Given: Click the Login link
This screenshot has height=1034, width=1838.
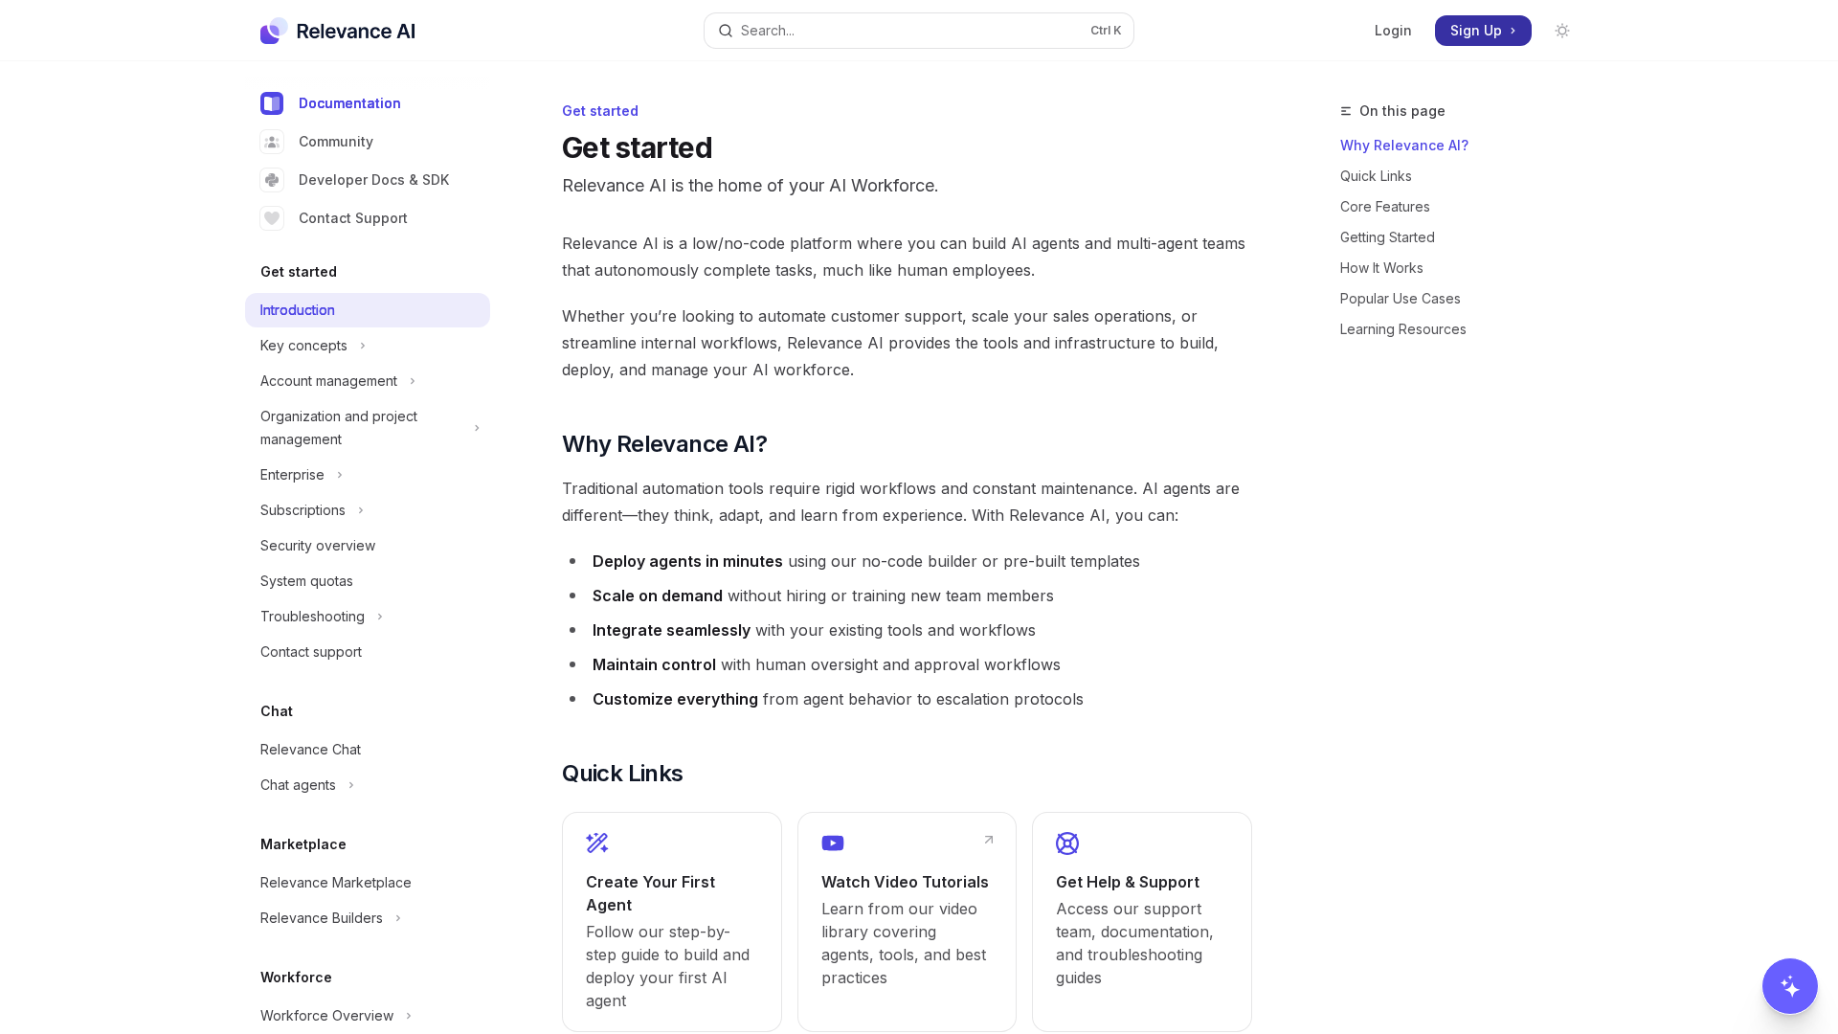Looking at the screenshot, I should coord(1392,31).
